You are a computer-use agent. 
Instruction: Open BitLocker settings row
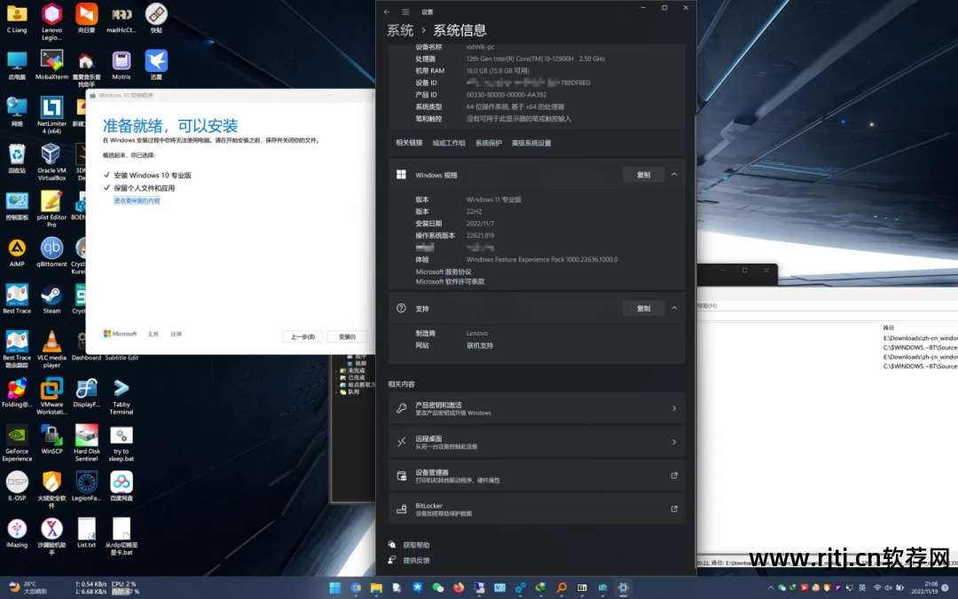(537, 509)
